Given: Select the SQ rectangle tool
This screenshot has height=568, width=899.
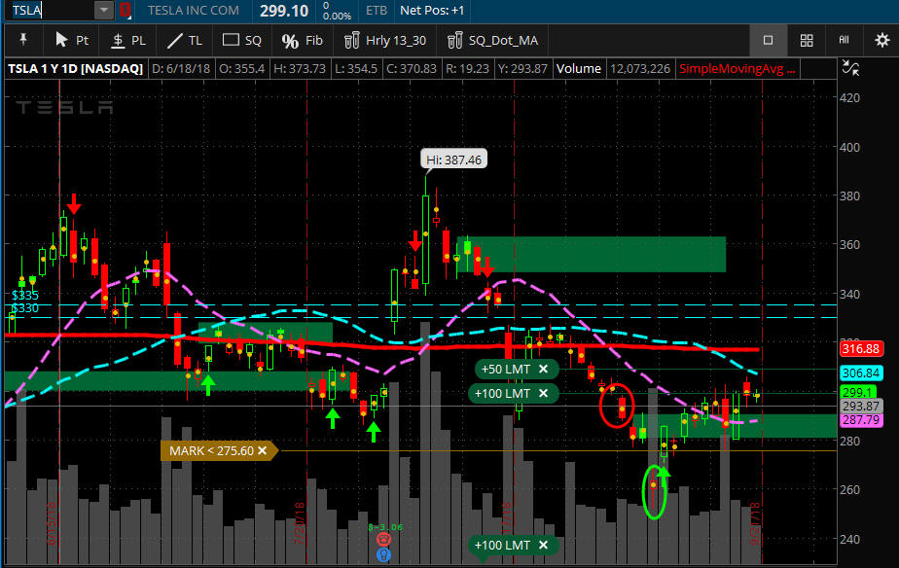Looking at the screenshot, I should [241, 40].
